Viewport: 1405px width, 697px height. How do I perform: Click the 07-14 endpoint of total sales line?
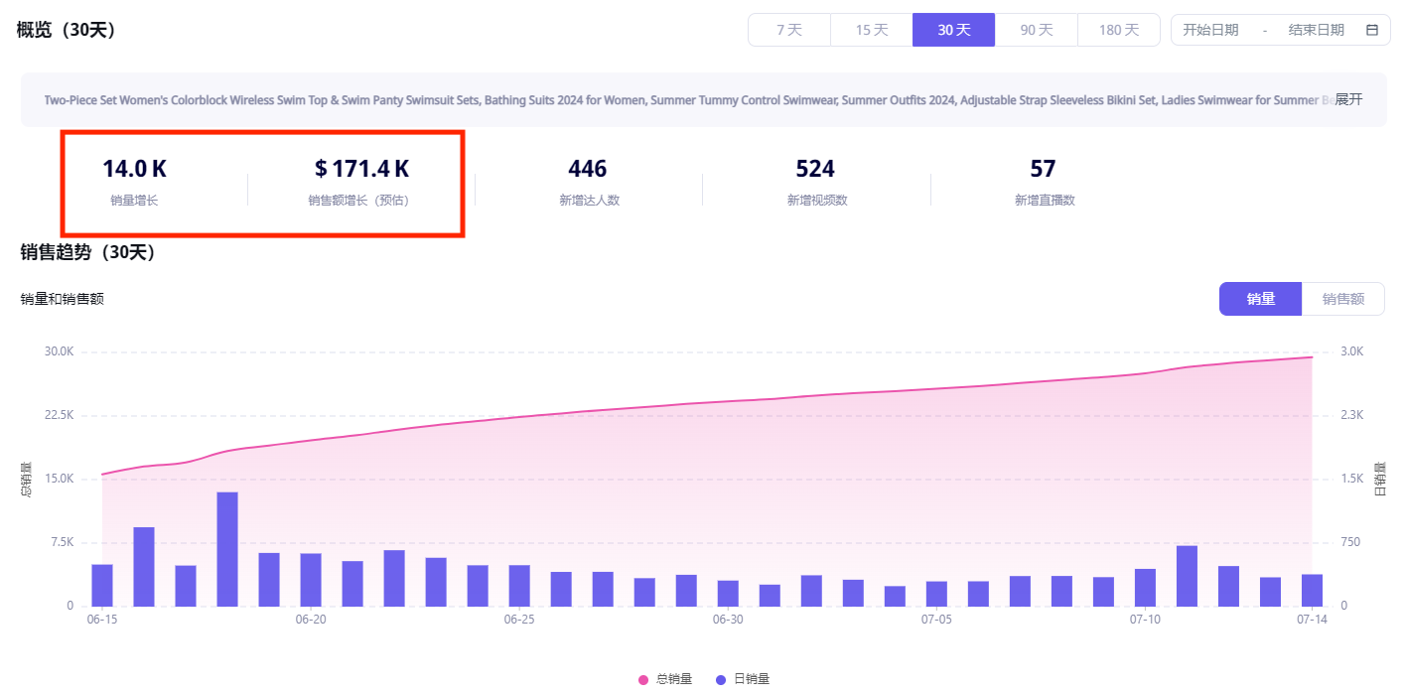point(1312,357)
